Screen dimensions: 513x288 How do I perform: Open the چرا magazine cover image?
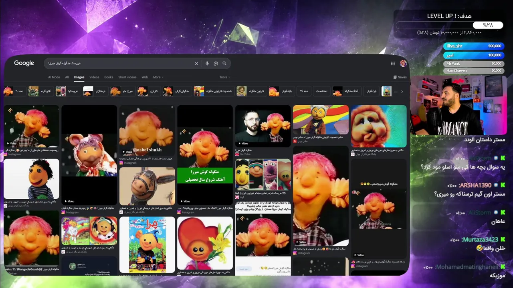(147, 244)
